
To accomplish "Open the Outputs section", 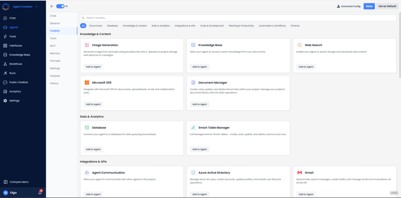I will pyautogui.click(x=55, y=76).
